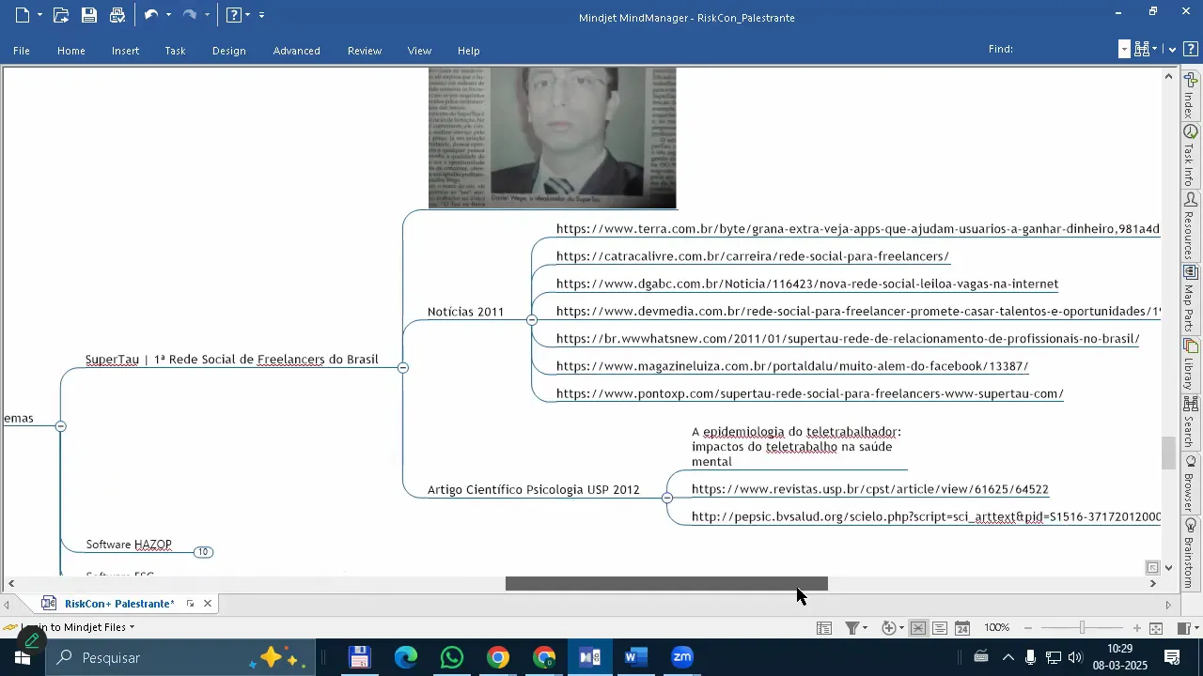
Task: Open the Review ribbon tab
Action: coord(365,51)
